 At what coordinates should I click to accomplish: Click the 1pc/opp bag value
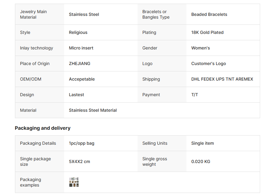tap(82, 143)
